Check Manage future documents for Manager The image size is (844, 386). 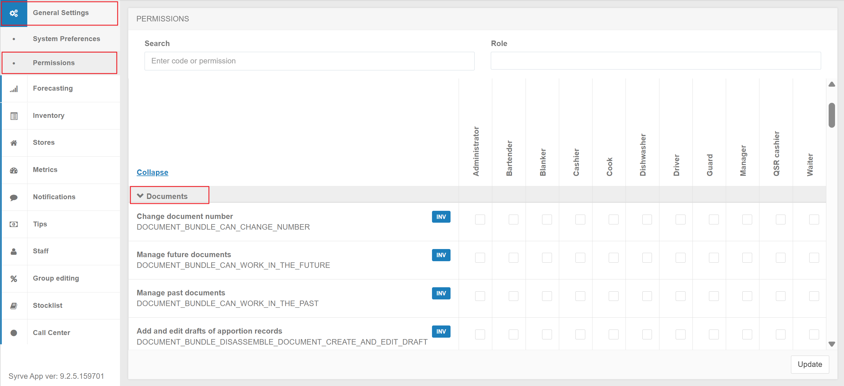[x=747, y=258]
